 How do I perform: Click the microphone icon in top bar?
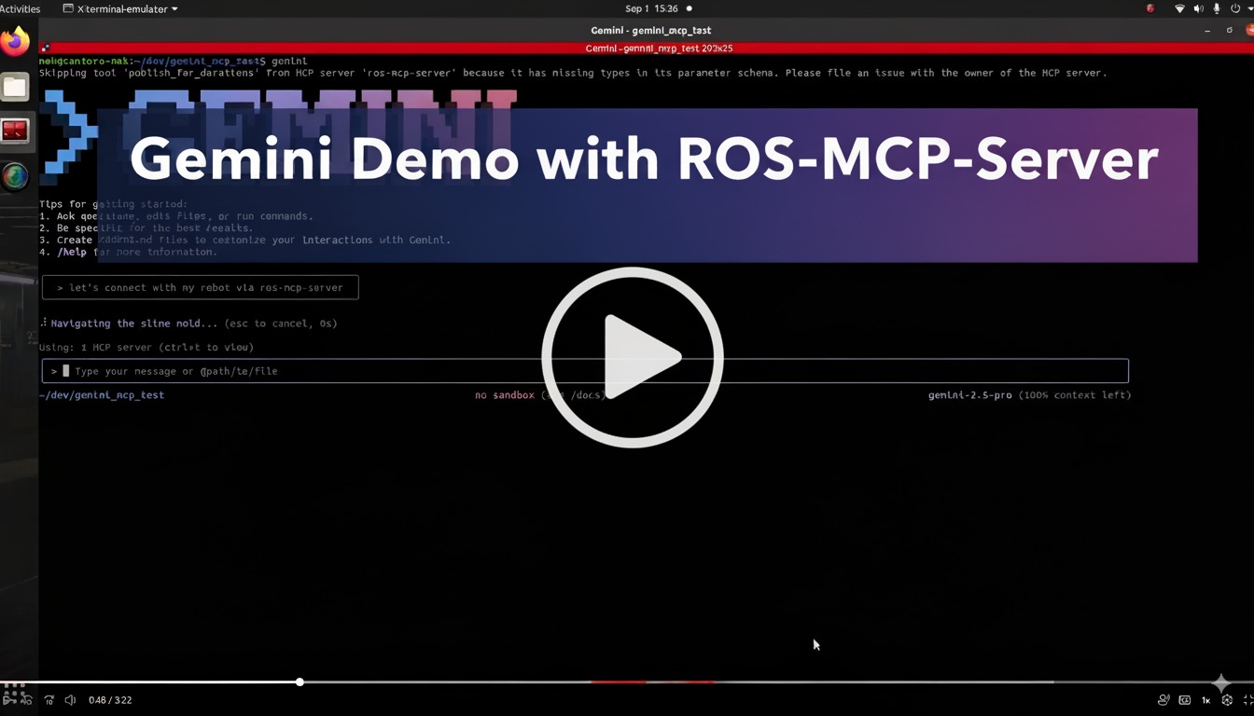click(x=1217, y=8)
